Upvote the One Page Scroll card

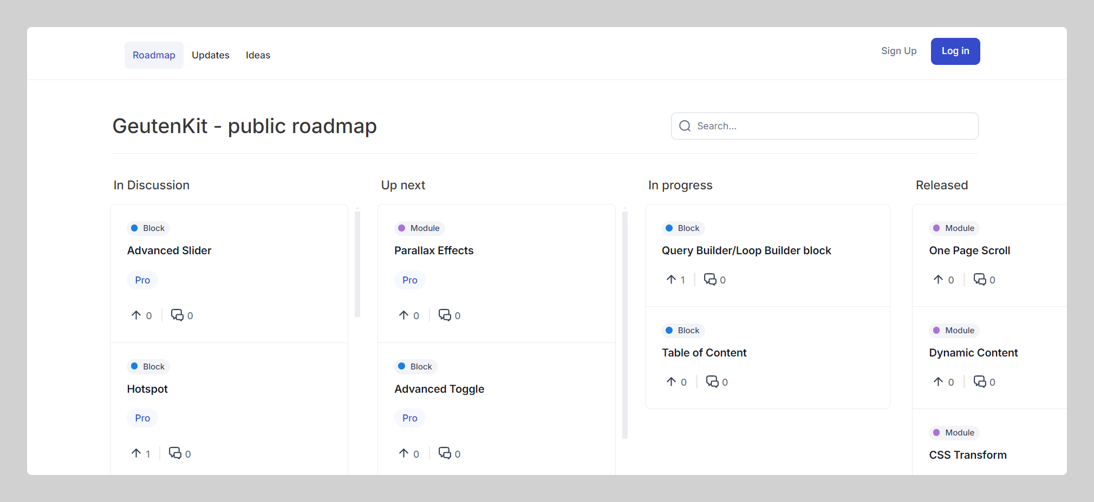click(x=939, y=280)
